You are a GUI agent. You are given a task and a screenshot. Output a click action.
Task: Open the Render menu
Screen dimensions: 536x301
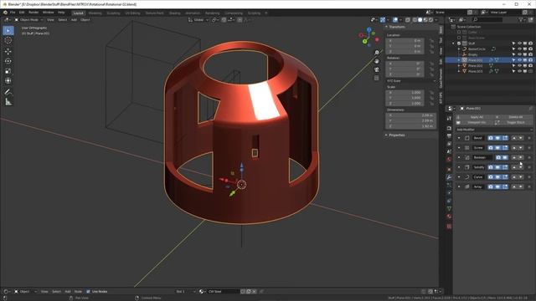pyautogui.click(x=33, y=13)
